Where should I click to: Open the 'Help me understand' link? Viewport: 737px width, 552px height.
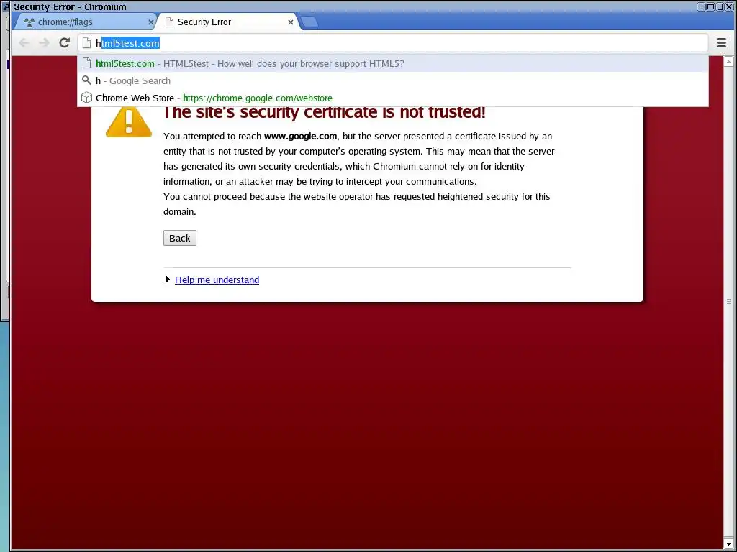pos(217,280)
